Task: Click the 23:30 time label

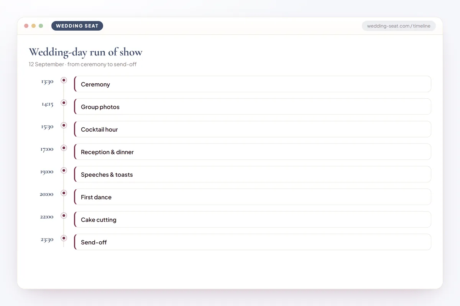Action: [x=47, y=239]
